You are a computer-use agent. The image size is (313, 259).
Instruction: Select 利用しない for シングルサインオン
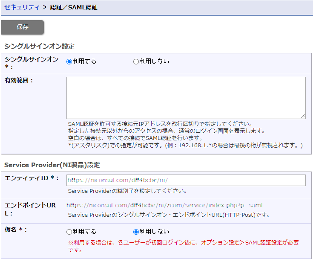pyautogui.click(x=136, y=61)
